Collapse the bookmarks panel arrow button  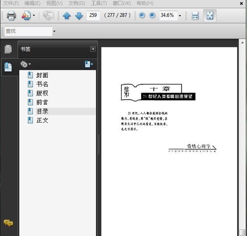[x=93, y=49]
